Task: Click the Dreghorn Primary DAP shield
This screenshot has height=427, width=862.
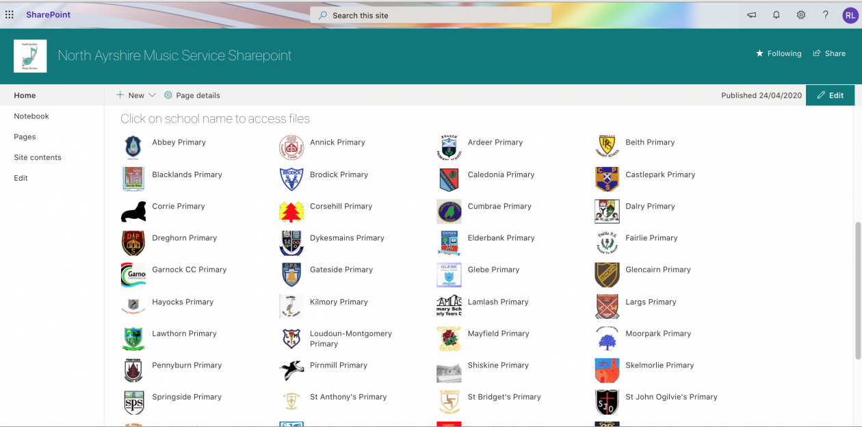Action: click(x=133, y=243)
